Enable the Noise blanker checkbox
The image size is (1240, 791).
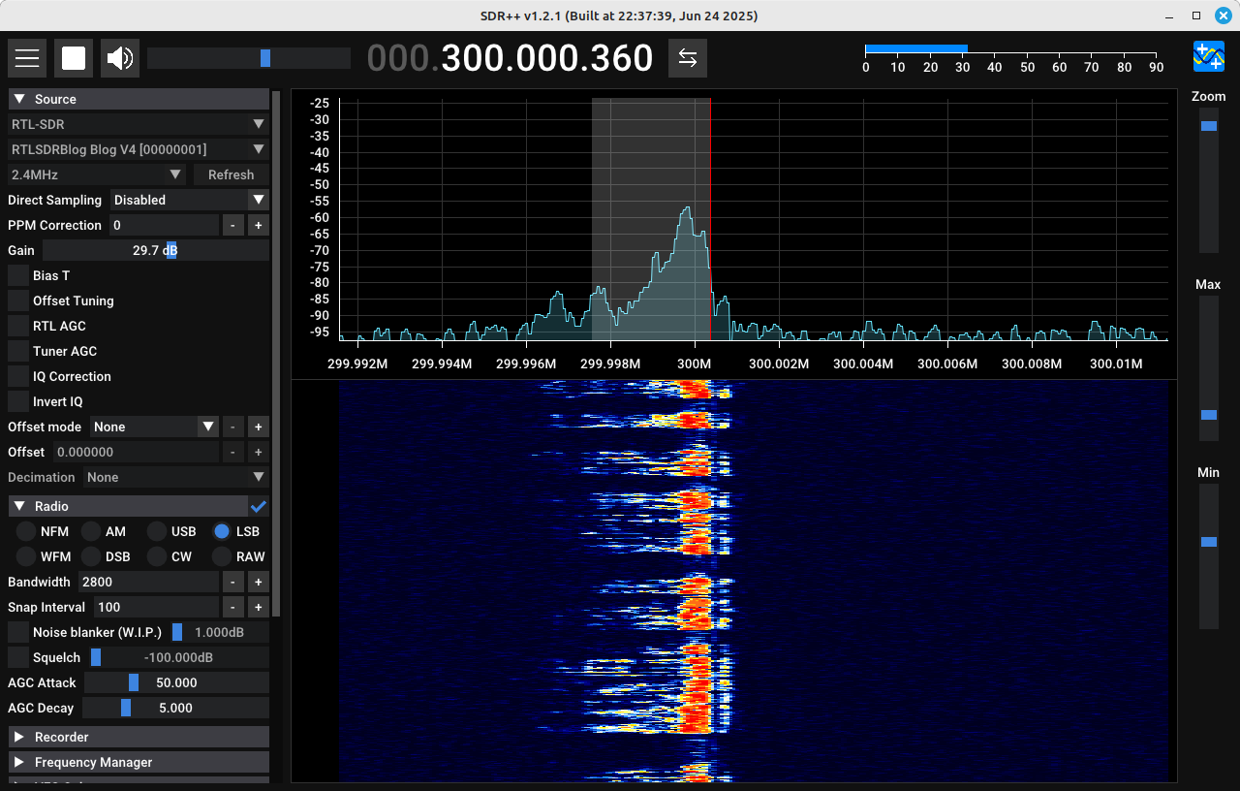(x=18, y=632)
